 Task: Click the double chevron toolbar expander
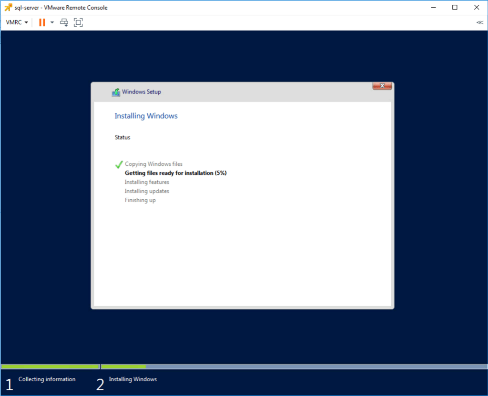tap(479, 22)
